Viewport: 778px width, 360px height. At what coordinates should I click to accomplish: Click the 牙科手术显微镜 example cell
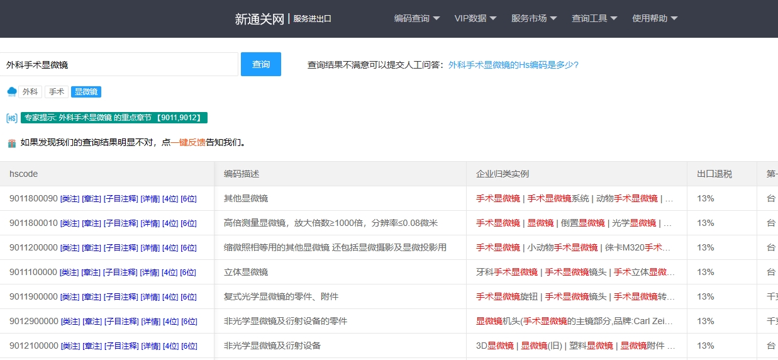click(x=575, y=272)
